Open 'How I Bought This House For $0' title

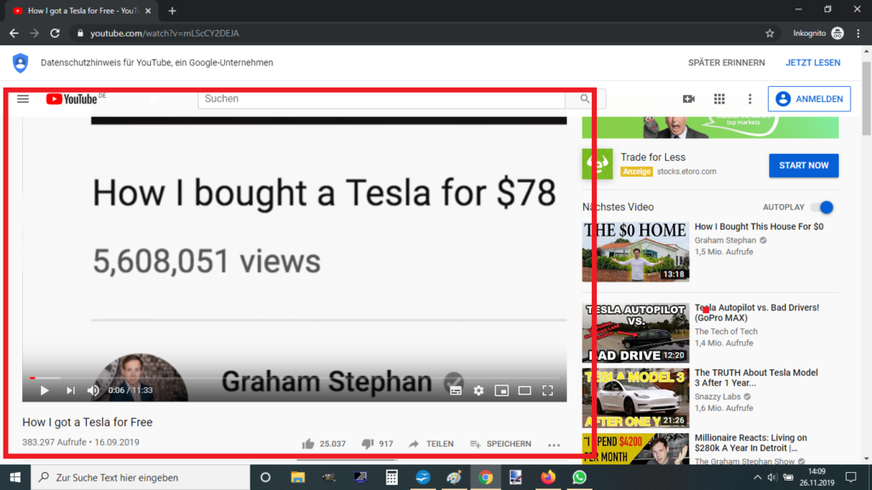tap(759, 226)
